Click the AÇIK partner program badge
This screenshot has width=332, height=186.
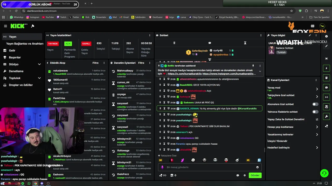coord(68,44)
